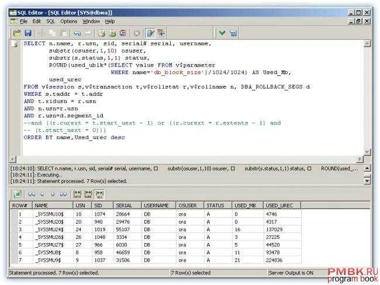
Task: Toggle the ALL column-fit button
Action: click(x=99, y=194)
